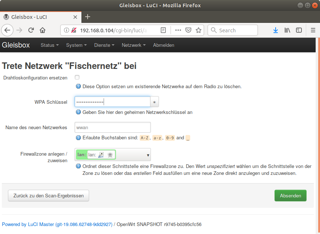Close the Gleisbox - LuCI tab
This screenshot has height=234, width=320.
[x=75, y=17]
